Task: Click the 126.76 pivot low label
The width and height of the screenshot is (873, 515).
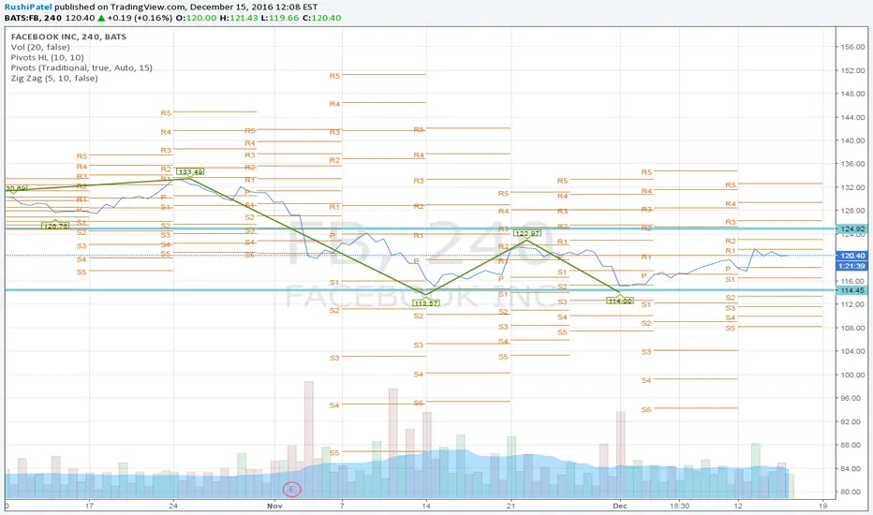Action: pyautogui.click(x=55, y=226)
